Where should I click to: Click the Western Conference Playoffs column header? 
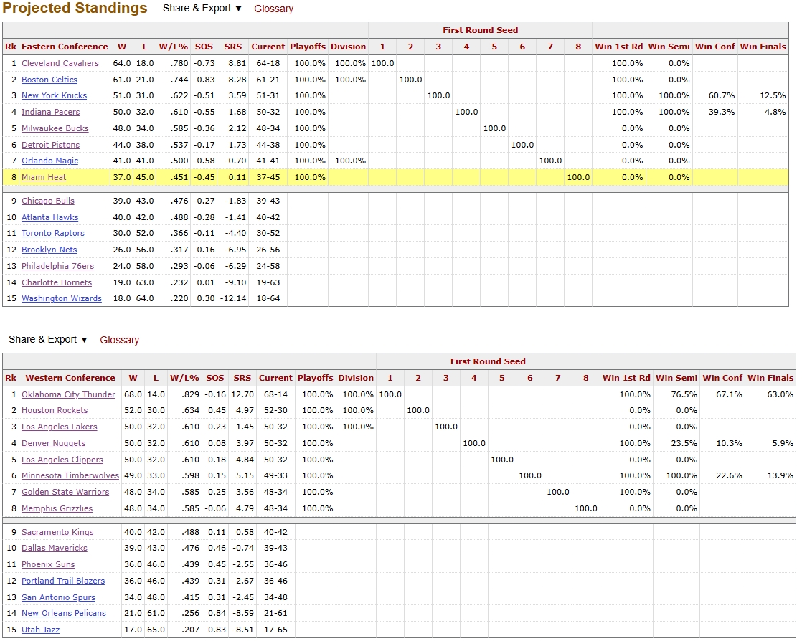point(315,378)
